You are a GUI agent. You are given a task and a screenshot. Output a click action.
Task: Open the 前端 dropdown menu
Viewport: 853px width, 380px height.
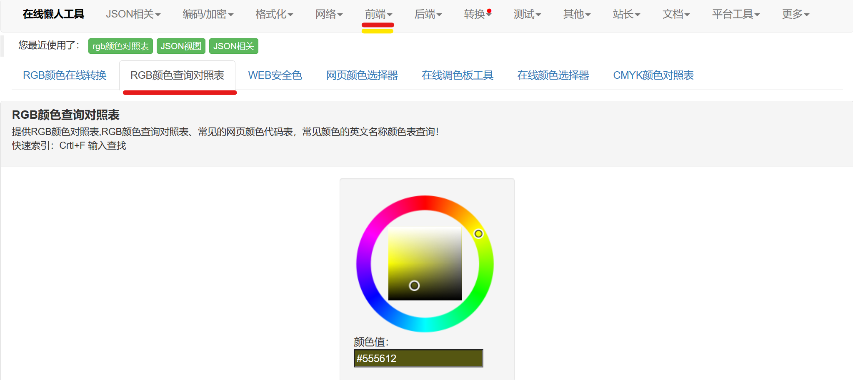pyautogui.click(x=378, y=14)
